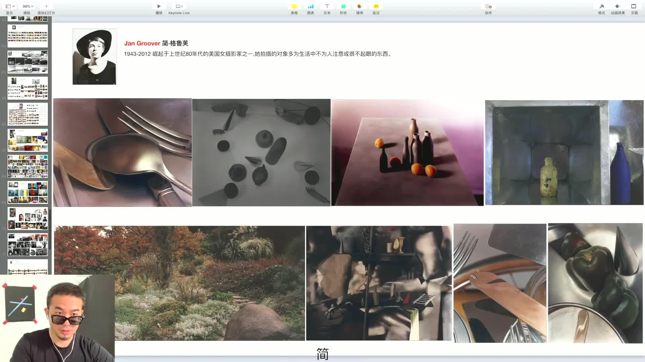Open the Collaborate (协作) button
Image resolution: width=645 pixels, height=362 pixels.
coord(488,6)
